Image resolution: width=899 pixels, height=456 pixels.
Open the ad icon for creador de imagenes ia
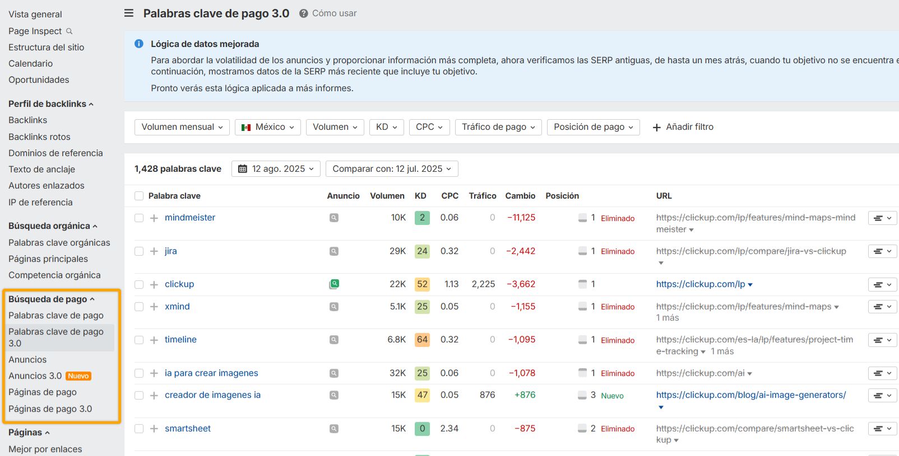[334, 395]
